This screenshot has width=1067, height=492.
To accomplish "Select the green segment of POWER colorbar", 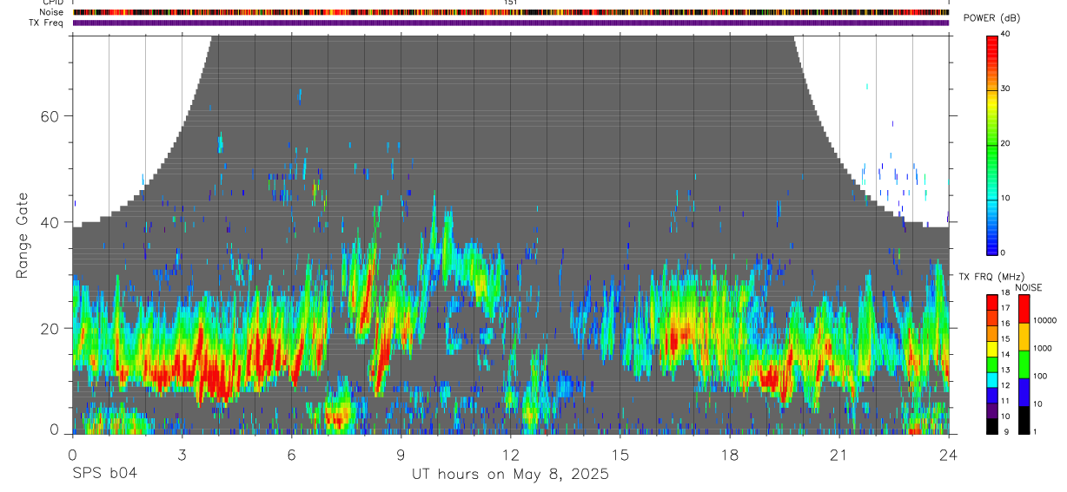I will click(992, 143).
